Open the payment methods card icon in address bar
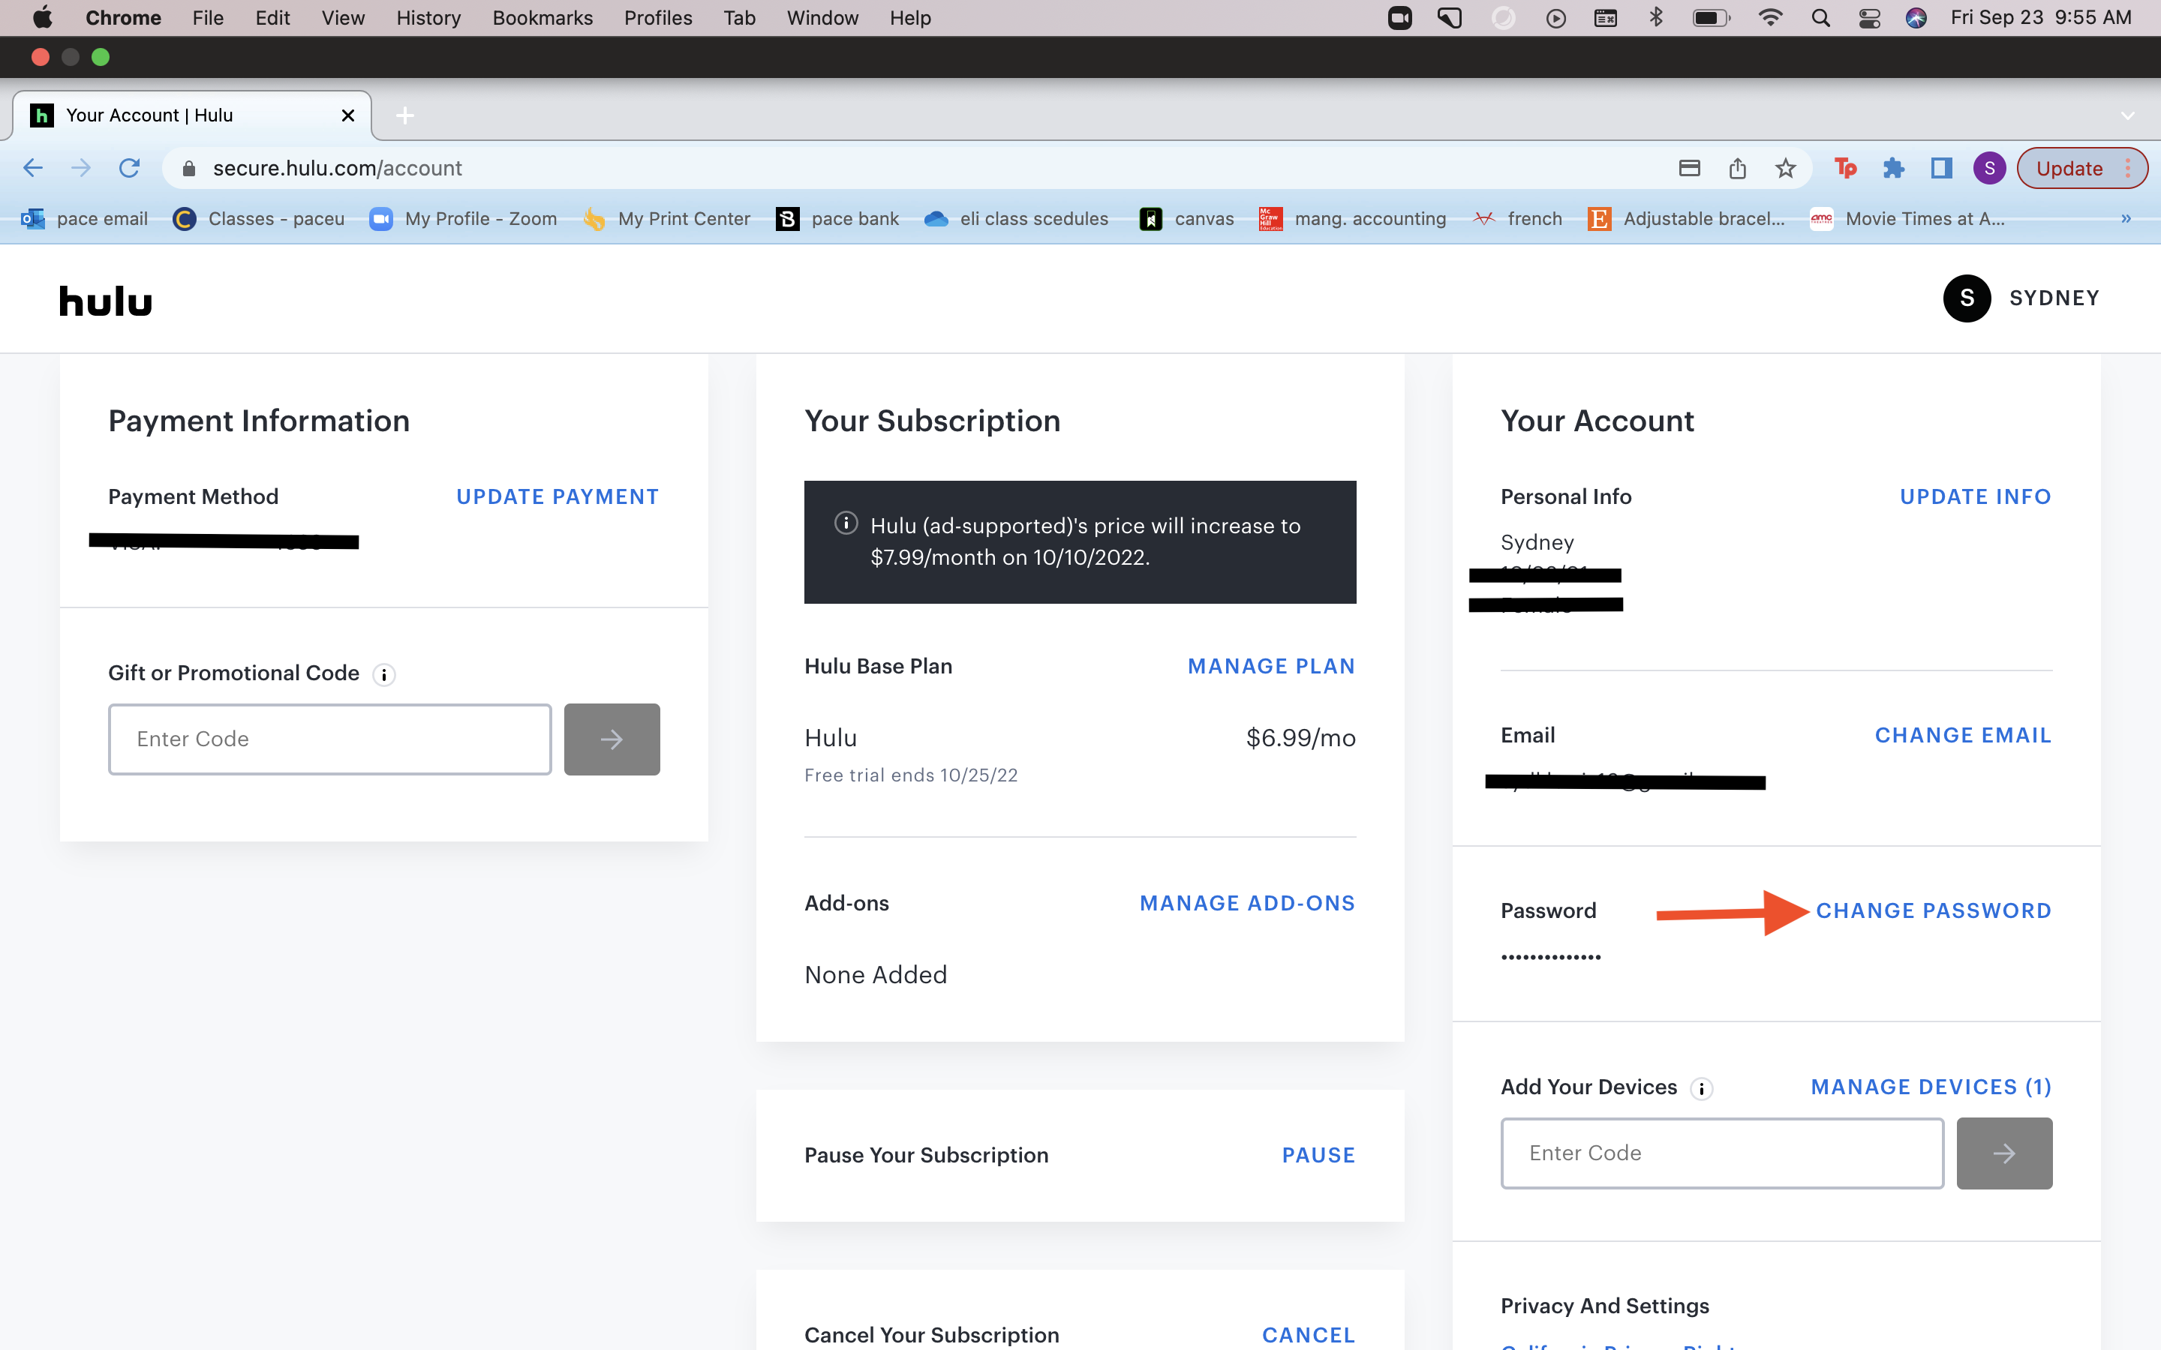Screen dimensions: 2161x1350 click(x=1688, y=168)
